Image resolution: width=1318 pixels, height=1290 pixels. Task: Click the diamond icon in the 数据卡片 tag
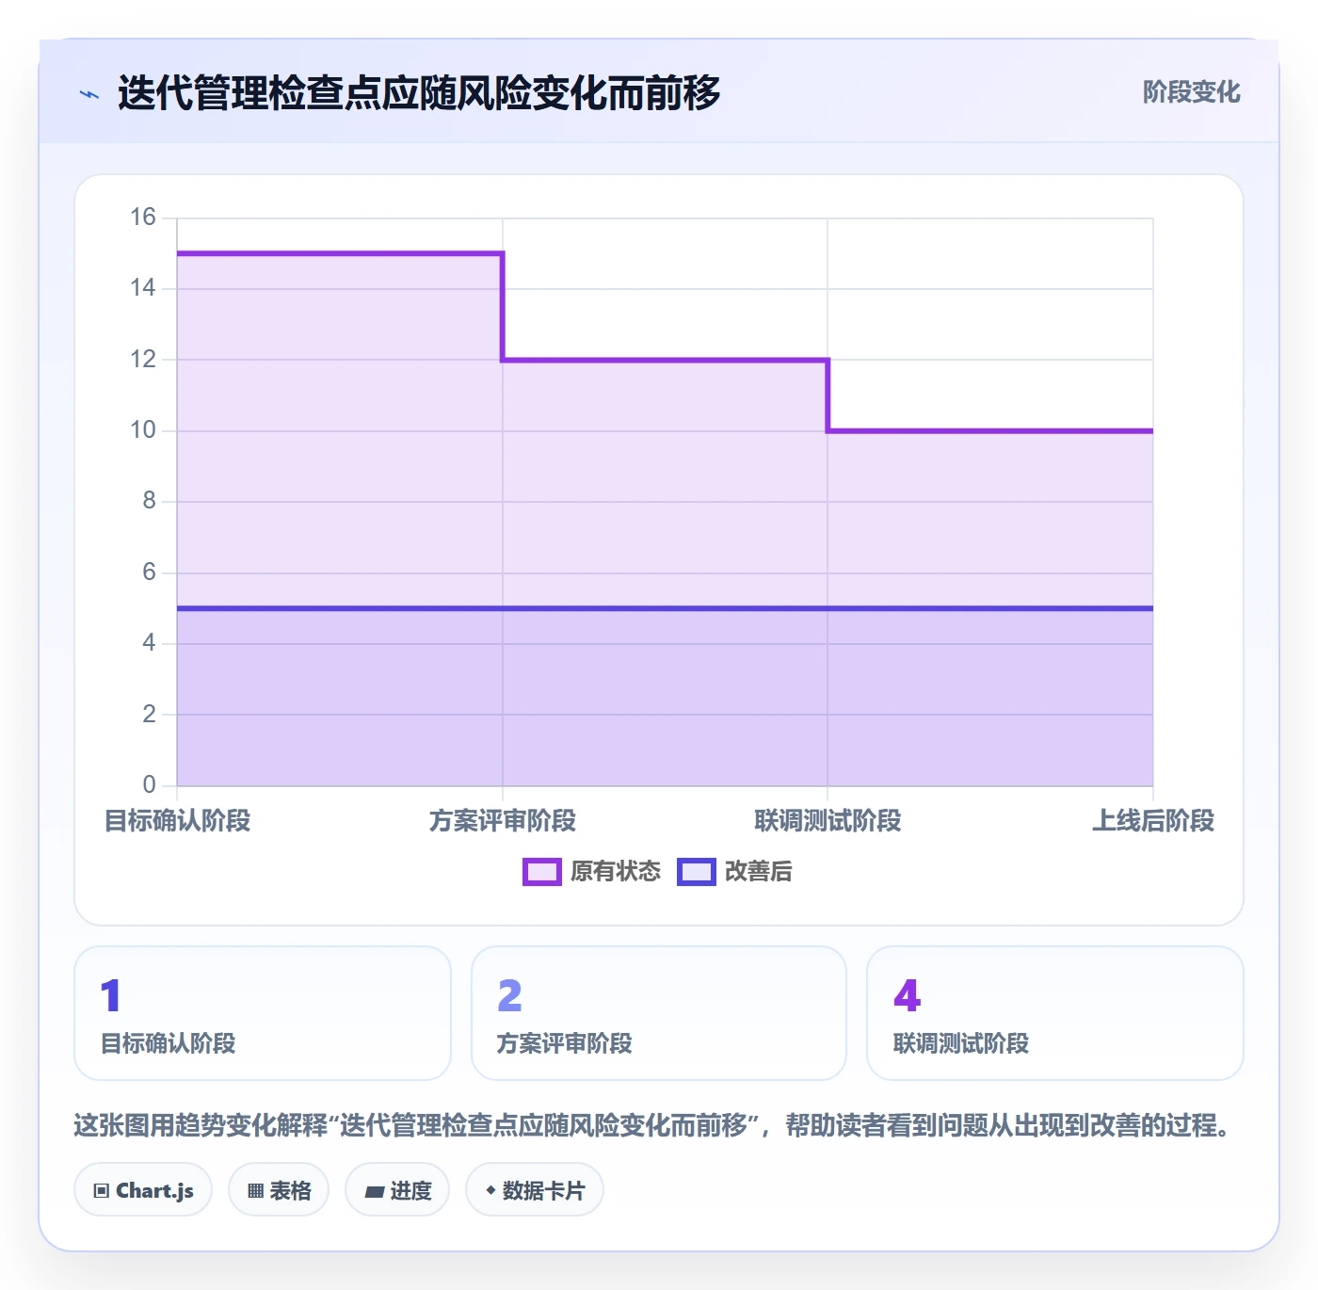pyautogui.click(x=490, y=1190)
